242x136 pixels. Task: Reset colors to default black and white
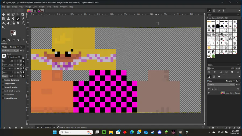click(11, 35)
